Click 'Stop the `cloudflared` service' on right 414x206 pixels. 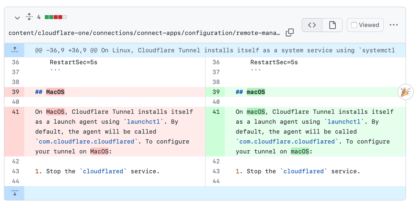pyautogui.click(x=303, y=171)
